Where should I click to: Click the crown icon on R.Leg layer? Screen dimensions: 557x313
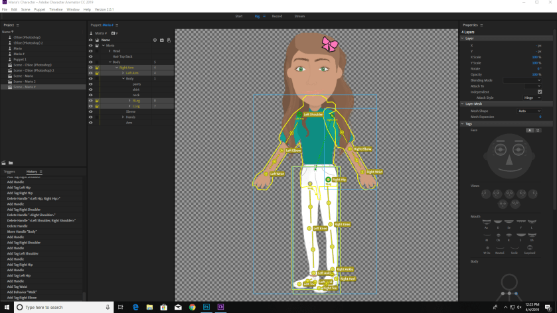pos(96,101)
